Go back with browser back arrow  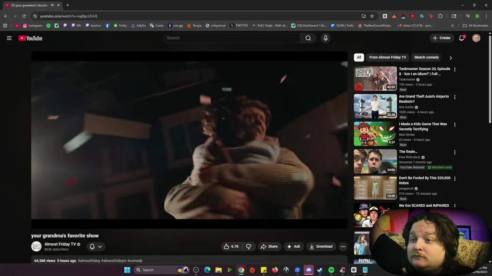(5, 16)
